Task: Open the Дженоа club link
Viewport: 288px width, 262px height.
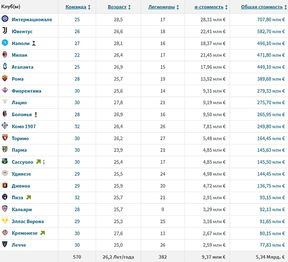Action: pos(21,186)
